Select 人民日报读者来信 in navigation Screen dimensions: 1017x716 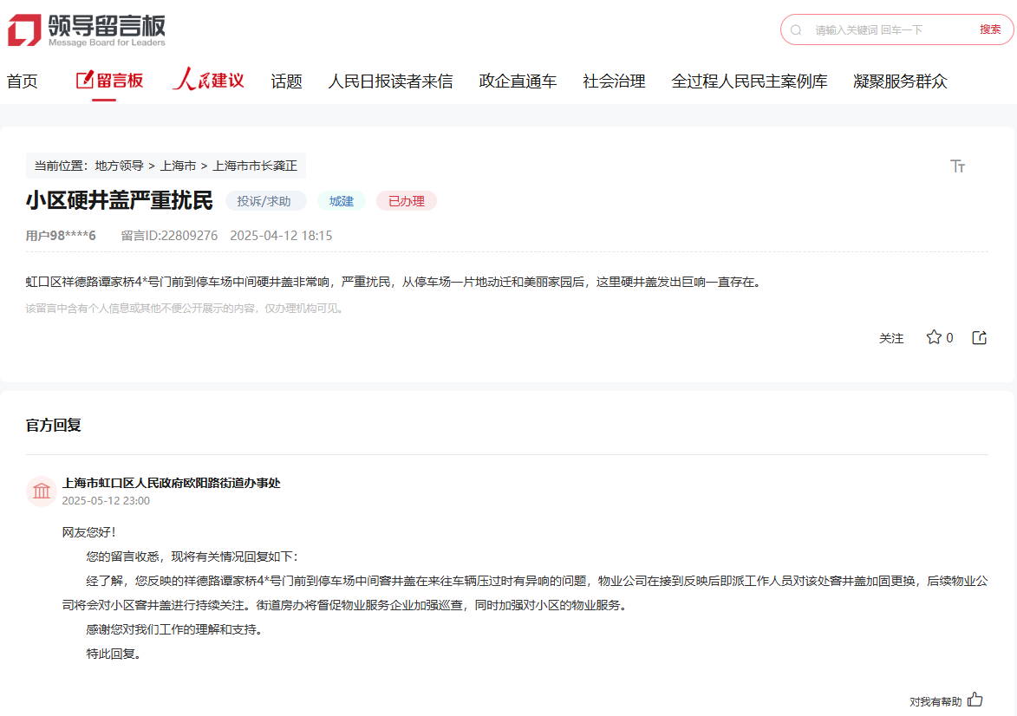390,81
